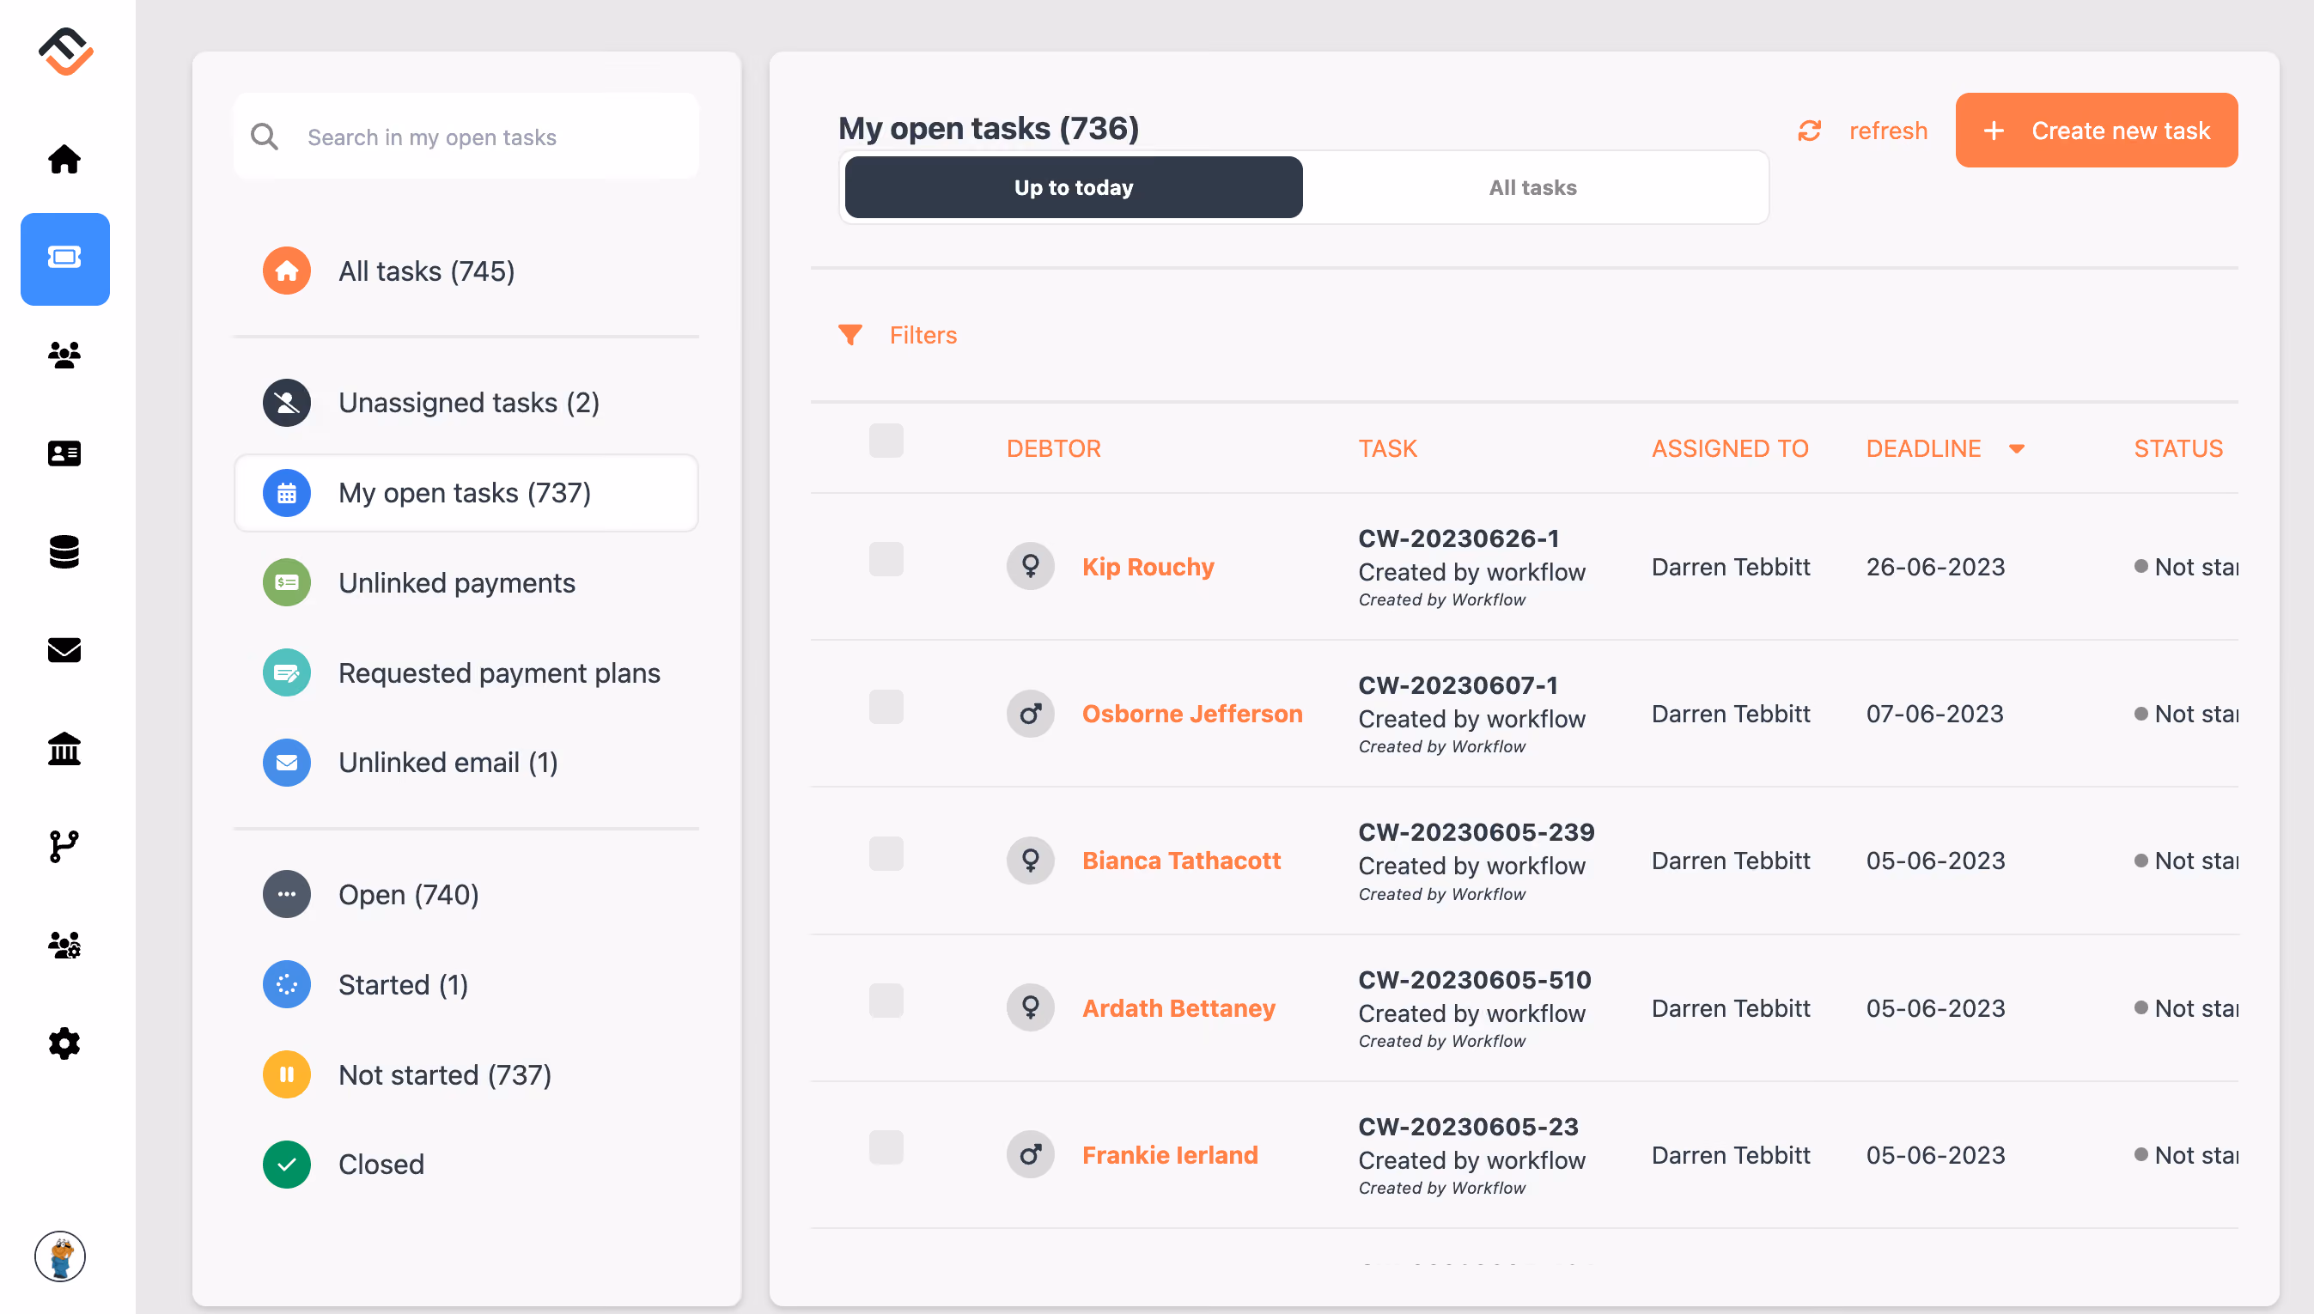
Task: Click the Create new task button
Action: tap(2097, 131)
